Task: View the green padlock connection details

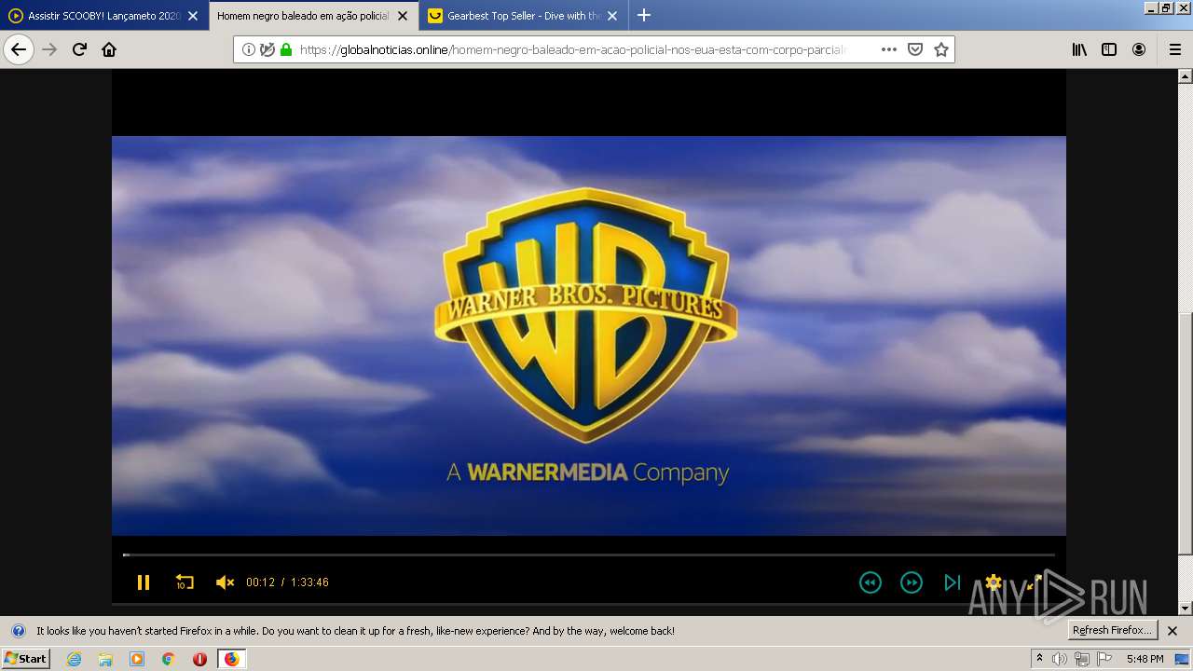Action: pyautogui.click(x=286, y=49)
